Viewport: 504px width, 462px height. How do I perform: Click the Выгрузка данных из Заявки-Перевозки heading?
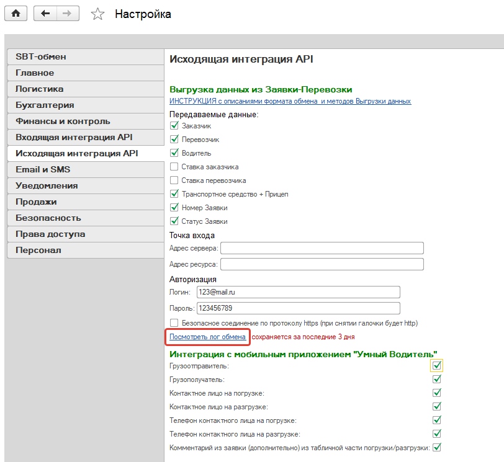(x=261, y=89)
